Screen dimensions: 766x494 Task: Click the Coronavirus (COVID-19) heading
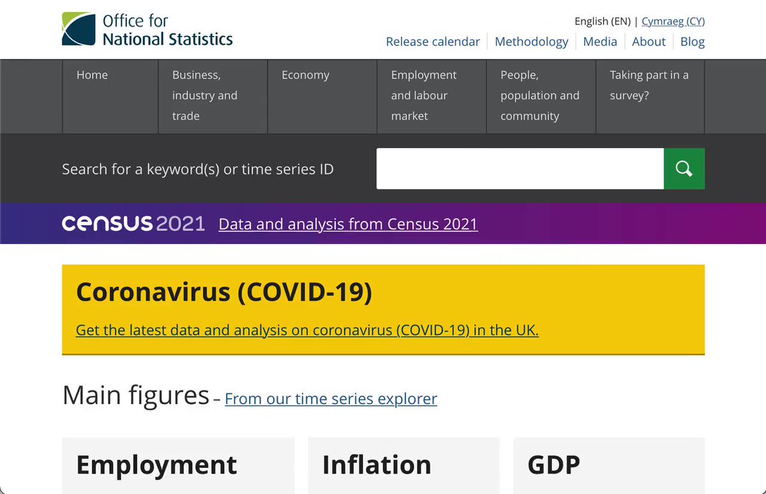pyautogui.click(x=224, y=292)
